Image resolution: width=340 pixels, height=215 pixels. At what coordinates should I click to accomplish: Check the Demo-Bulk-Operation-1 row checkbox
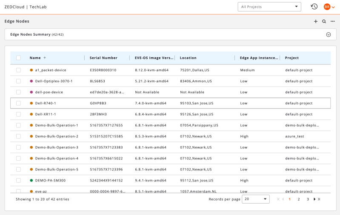(18, 125)
